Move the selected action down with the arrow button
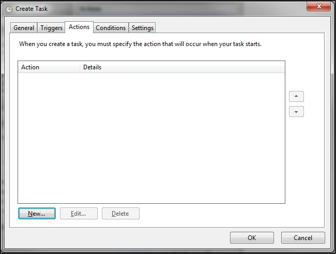Image resolution: width=336 pixels, height=254 pixels. coord(296,112)
